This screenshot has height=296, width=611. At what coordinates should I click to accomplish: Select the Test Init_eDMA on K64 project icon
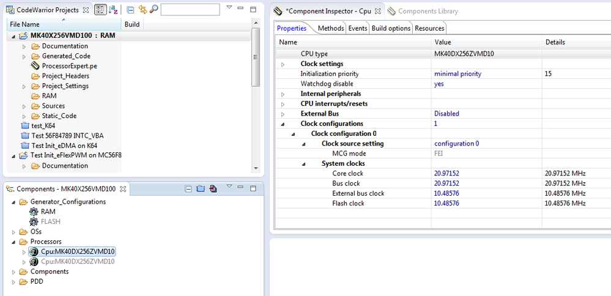pyautogui.click(x=25, y=146)
